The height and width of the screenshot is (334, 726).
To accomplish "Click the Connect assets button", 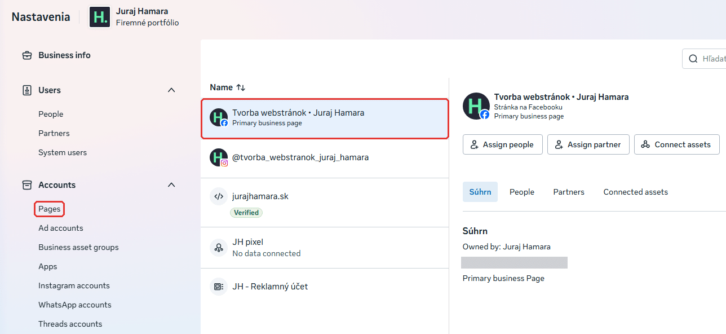I will 677,144.
